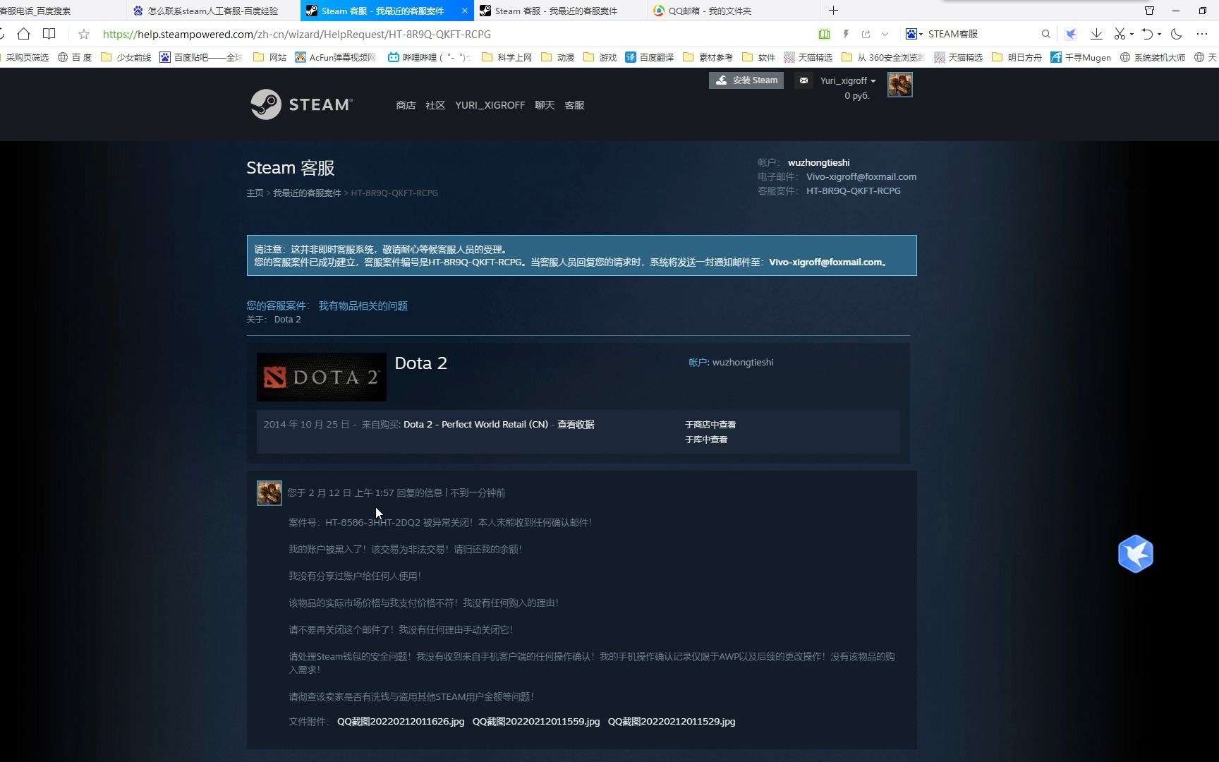Go to the browser home page
The width and height of the screenshot is (1219, 762).
23,34
